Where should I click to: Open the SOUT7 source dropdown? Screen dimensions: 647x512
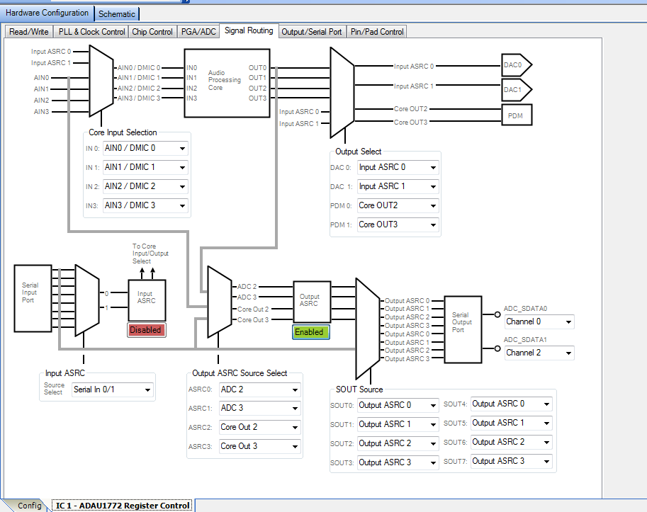tap(511, 461)
